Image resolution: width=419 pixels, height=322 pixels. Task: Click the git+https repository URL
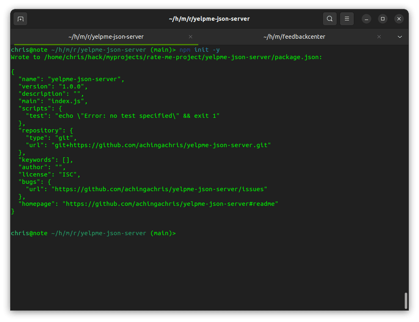pyautogui.click(x=161, y=145)
